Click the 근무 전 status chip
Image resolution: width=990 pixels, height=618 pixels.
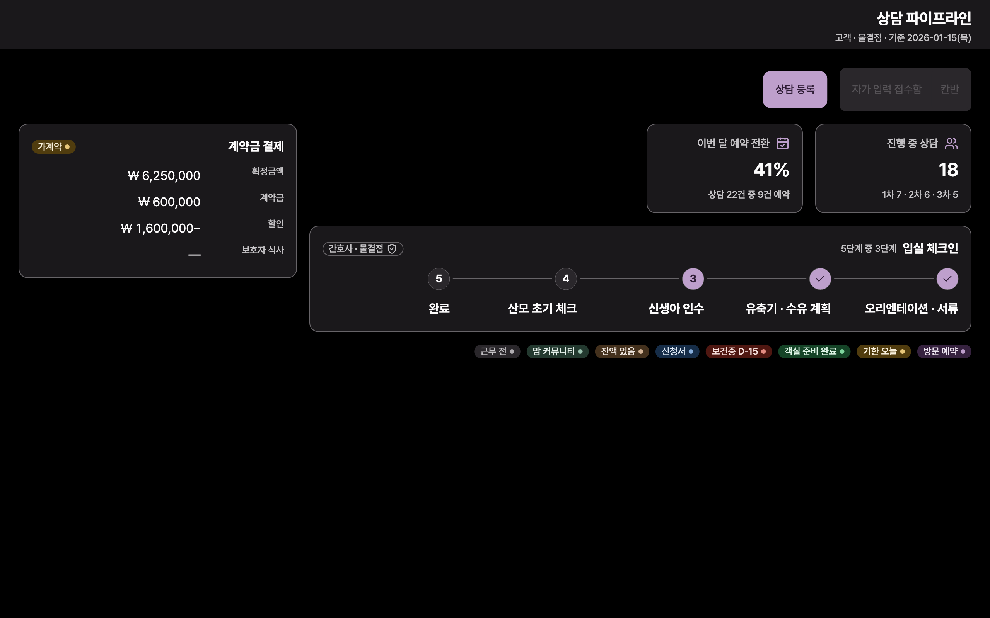497,351
